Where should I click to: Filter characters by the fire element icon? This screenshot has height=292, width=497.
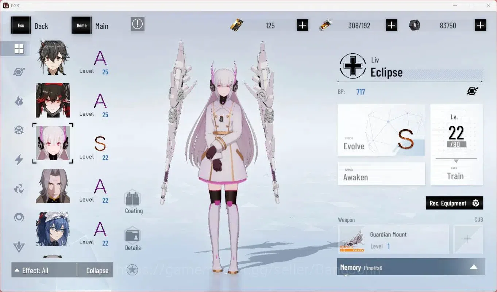19,101
